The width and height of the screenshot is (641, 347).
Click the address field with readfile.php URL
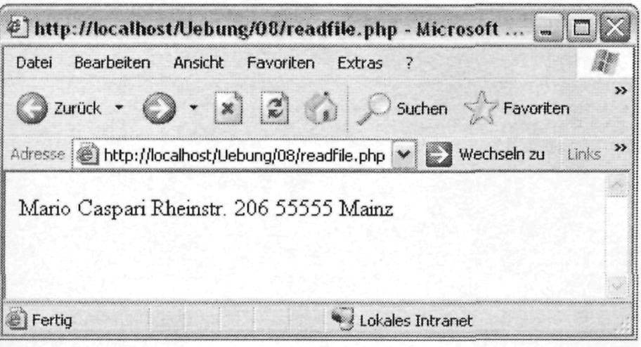pos(232,155)
